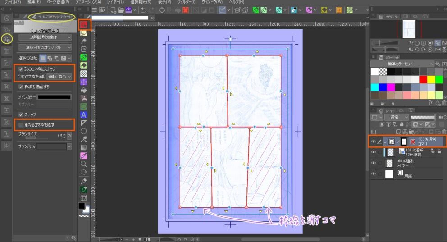Open the 連動しない dropdown
The width and height of the screenshot is (447, 242).
coord(60,77)
